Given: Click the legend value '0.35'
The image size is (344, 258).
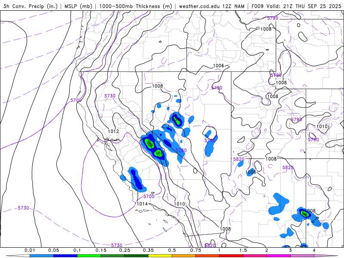Looking at the screenshot, I should (148, 250).
